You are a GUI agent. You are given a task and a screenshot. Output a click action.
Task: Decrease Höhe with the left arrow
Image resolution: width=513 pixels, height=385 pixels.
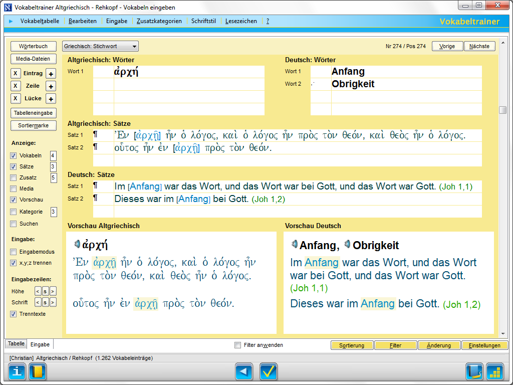[x=38, y=291]
